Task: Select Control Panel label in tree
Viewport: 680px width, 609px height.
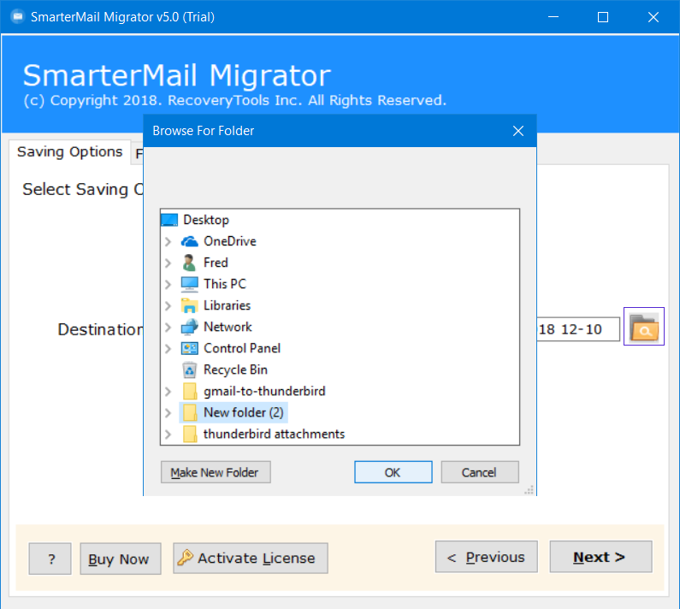Action: coord(242,348)
